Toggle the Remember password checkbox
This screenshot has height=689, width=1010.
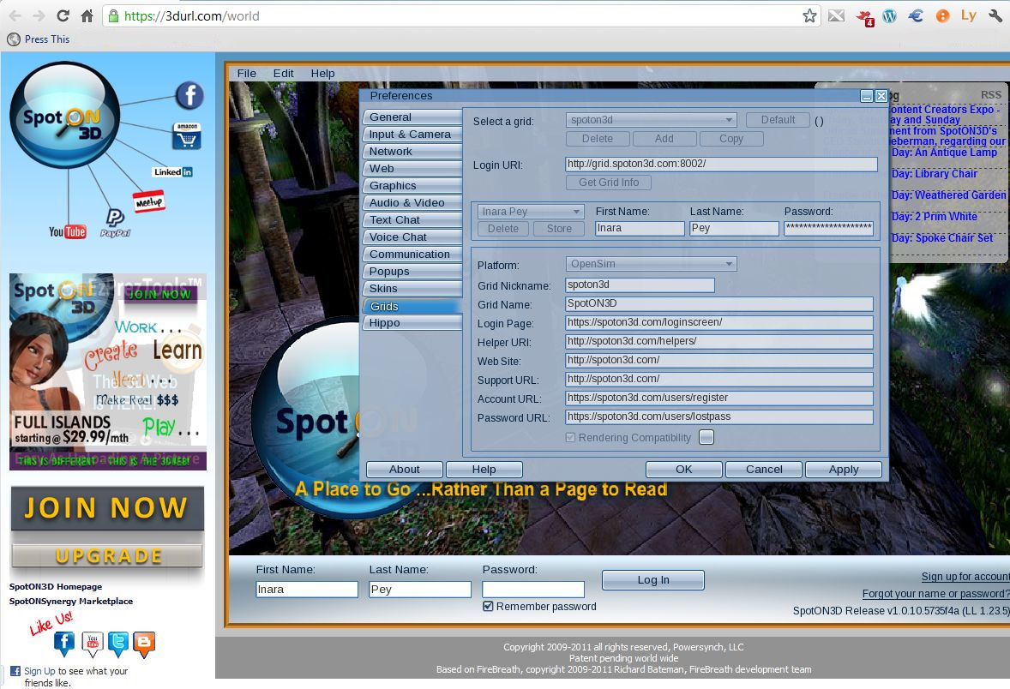tap(489, 606)
